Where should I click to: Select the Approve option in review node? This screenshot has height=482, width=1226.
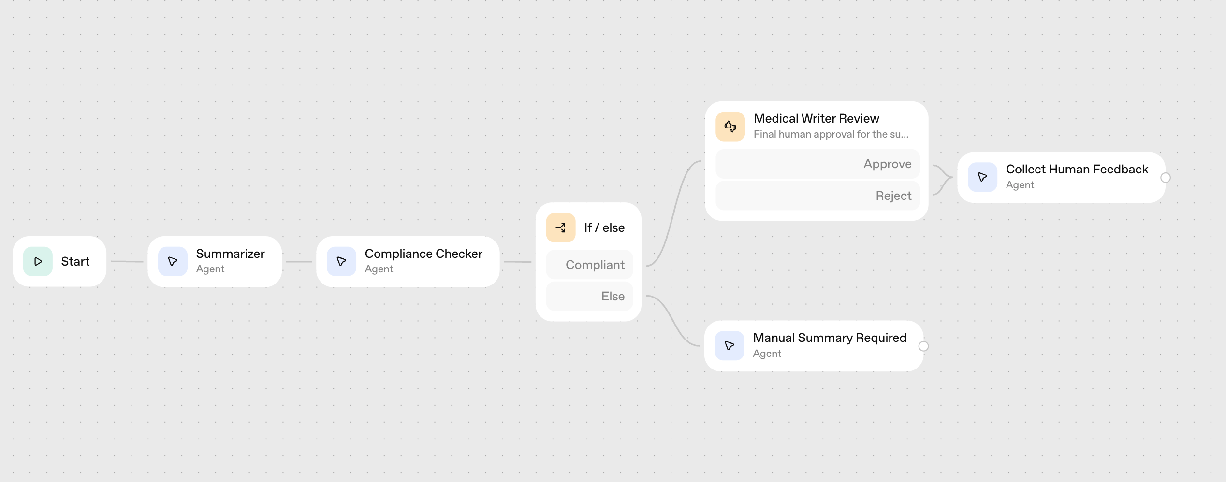click(817, 164)
